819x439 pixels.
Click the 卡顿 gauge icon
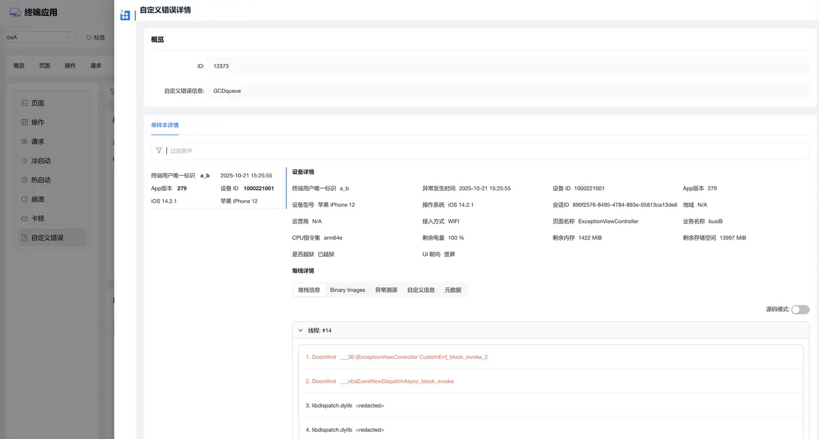point(24,218)
